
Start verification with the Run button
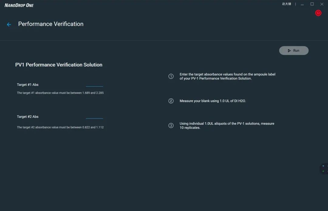tap(294, 51)
